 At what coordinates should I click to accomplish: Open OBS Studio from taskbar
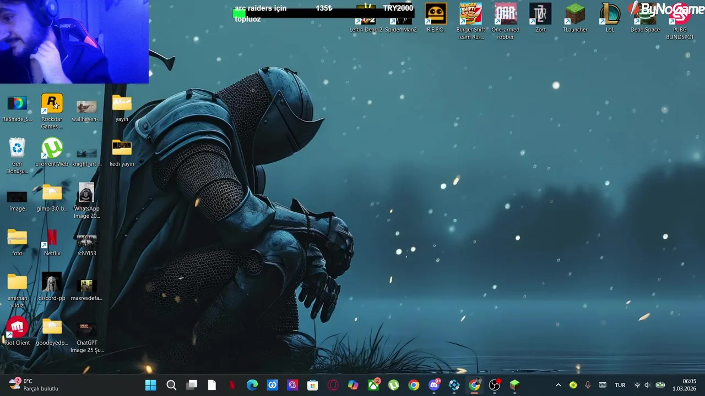[495, 385]
